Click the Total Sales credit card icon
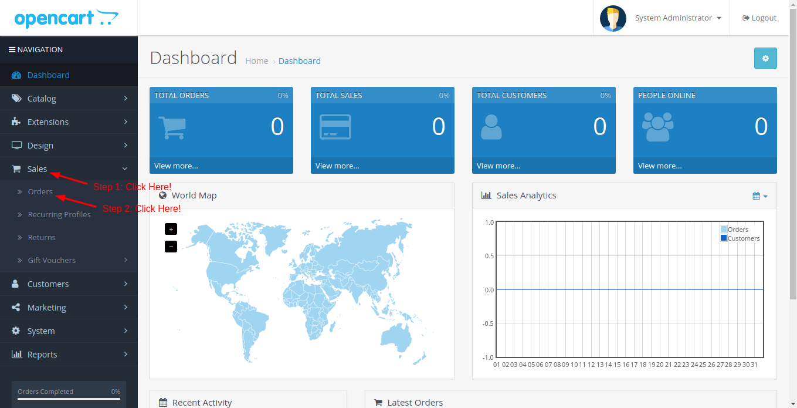The image size is (797, 408). click(x=335, y=127)
